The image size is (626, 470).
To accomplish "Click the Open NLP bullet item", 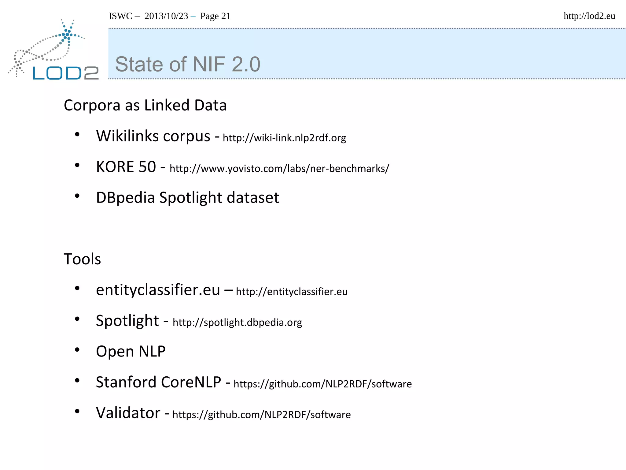I will point(131,351).
